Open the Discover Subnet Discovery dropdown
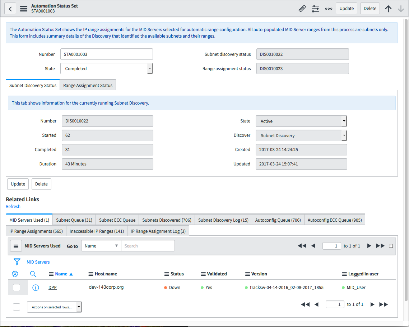The image size is (409, 327). click(301, 135)
